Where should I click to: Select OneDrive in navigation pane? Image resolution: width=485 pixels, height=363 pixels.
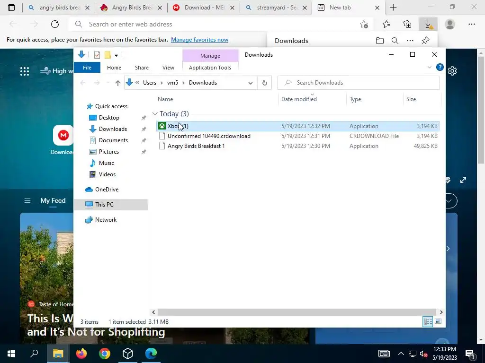coord(107,190)
